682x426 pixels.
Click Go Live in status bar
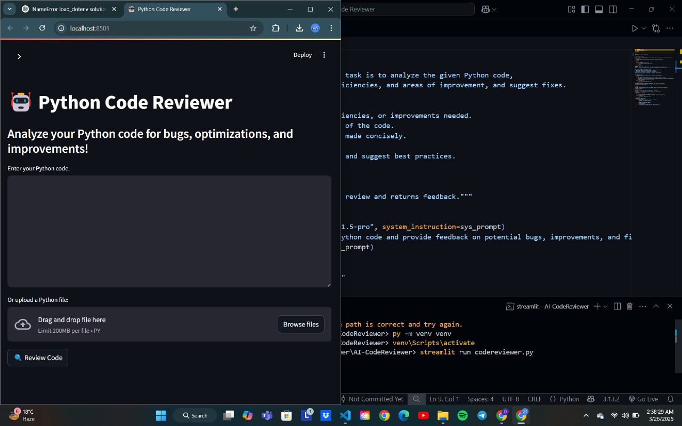click(643, 399)
